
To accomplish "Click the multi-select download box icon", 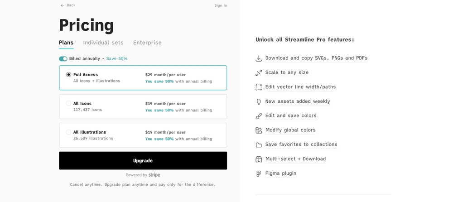I will click(x=259, y=159).
